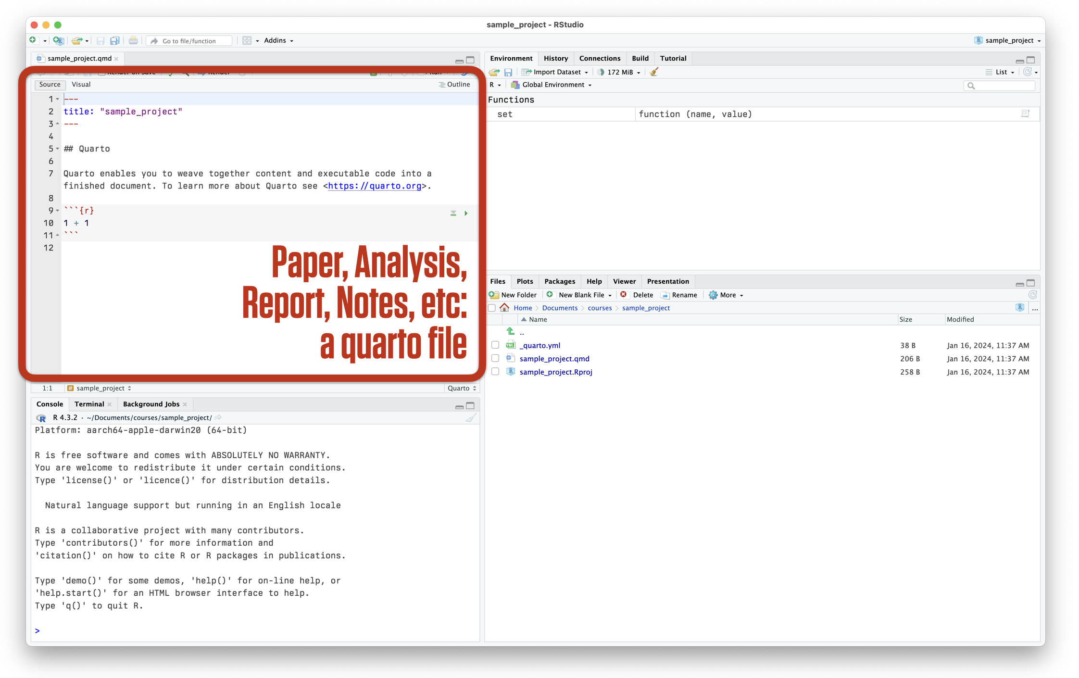View the current working directory arrow icon
1079x678 pixels.
[x=218, y=417]
